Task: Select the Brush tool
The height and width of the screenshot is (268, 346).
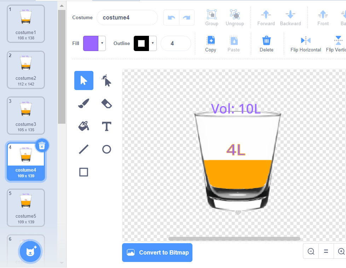Action: coord(84,103)
